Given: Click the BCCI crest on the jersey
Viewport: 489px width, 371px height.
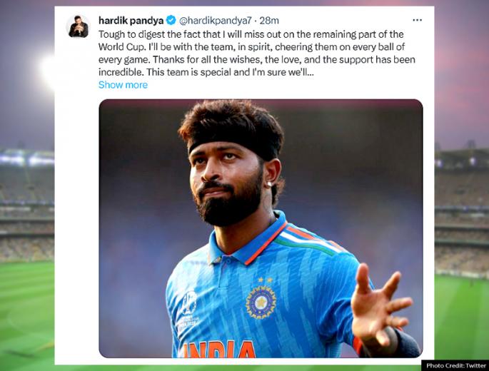Looking at the screenshot, I should click(261, 302).
